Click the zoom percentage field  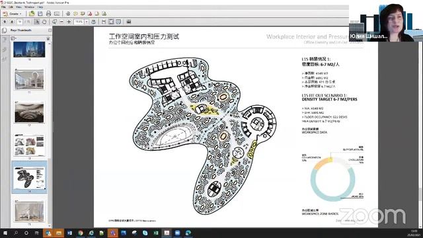point(79,22)
